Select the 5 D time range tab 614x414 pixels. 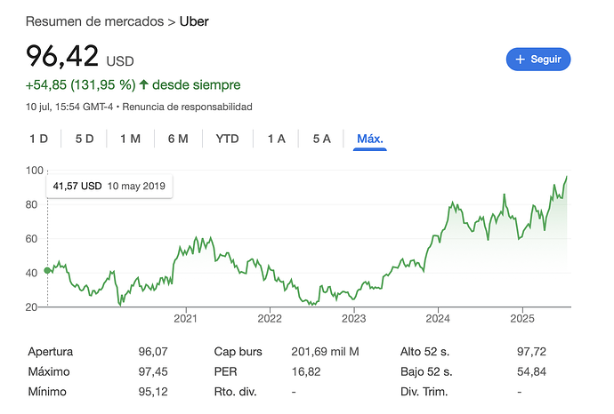[85, 139]
